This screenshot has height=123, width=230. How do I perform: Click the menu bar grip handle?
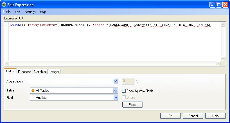pos(3,12)
